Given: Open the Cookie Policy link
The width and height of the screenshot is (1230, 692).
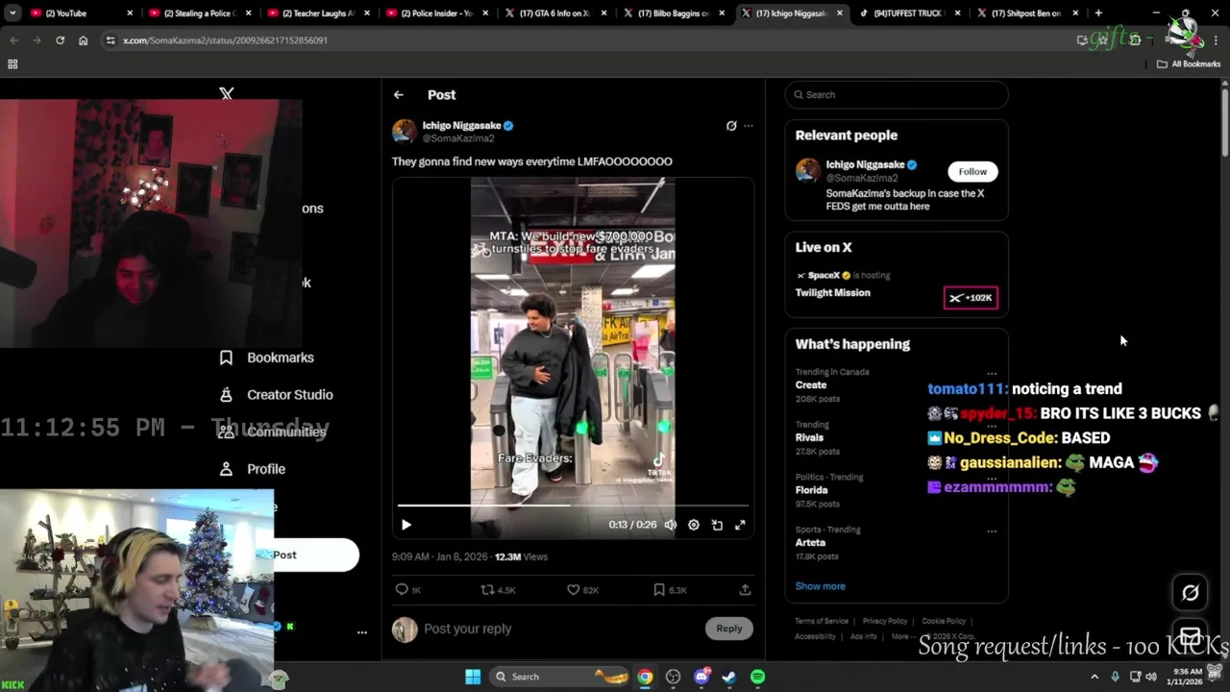Looking at the screenshot, I should pos(944,621).
